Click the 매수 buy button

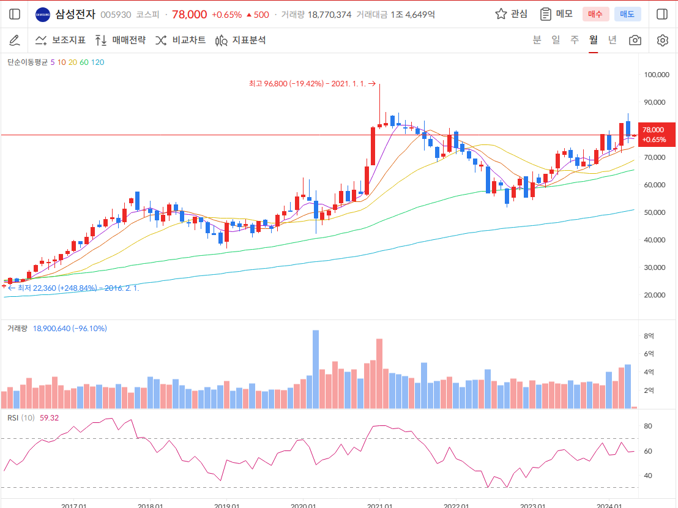595,14
